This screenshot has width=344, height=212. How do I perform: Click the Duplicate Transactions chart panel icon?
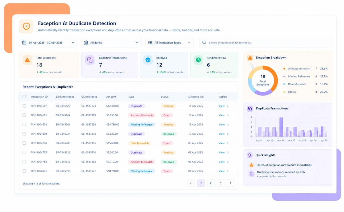point(250,109)
